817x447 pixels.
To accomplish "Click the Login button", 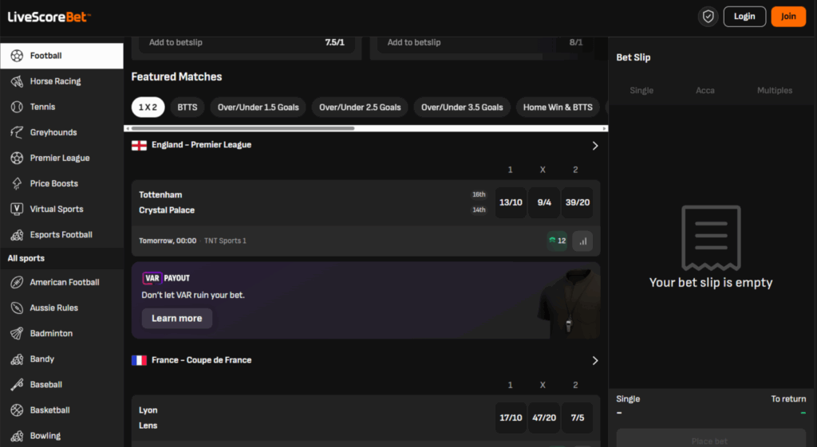I will click(744, 17).
